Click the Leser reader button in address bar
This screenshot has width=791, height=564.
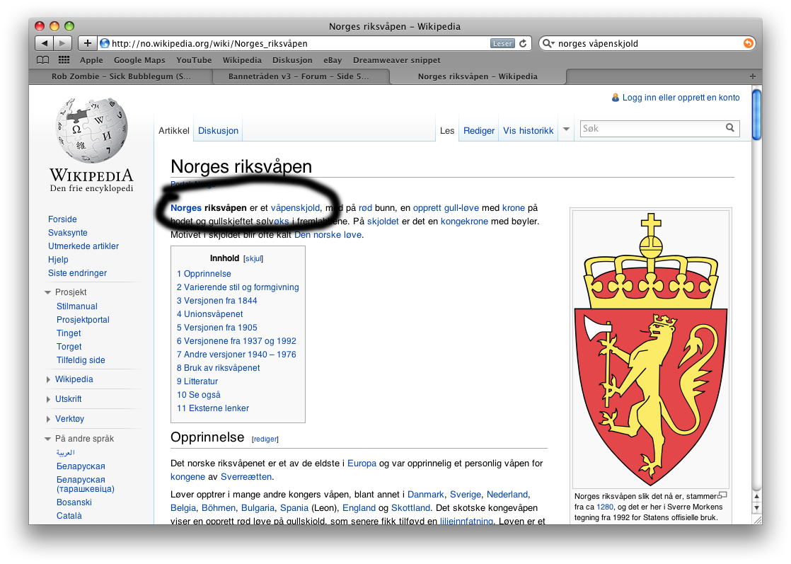502,43
